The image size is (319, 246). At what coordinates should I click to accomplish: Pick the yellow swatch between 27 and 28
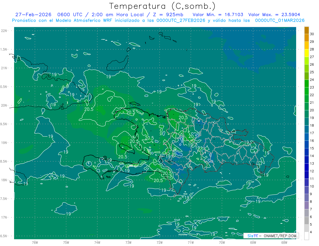(307, 53)
